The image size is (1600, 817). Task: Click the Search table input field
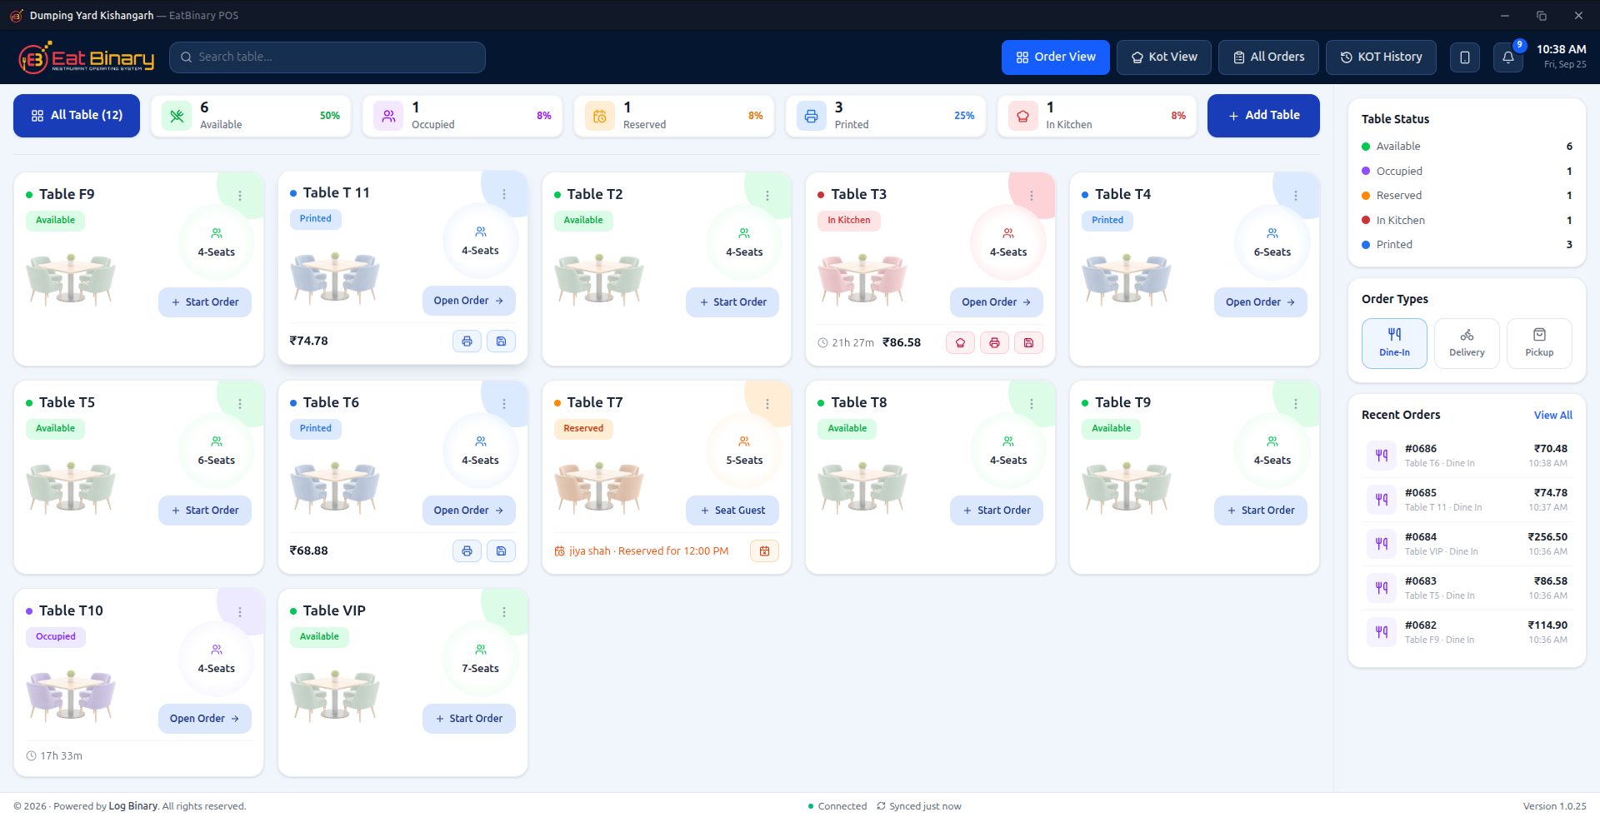327,57
